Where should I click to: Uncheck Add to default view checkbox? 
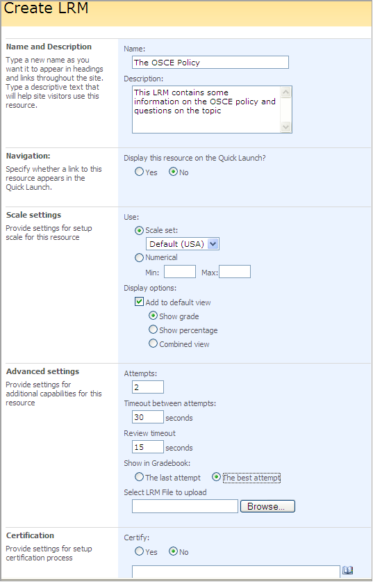(x=139, y=302)
